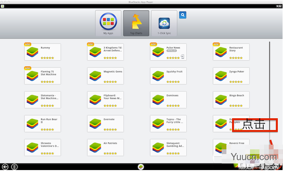Open the Rummy app tile
The width and height of the screenshot is (283, 171).
point(42,52)
